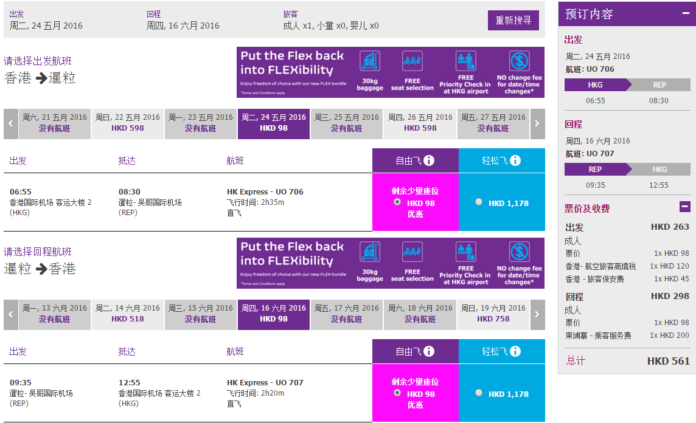Choose return date 周二 14 六月 HKD 518
Viewport: 696px width, 423px height.
point(127,314)
